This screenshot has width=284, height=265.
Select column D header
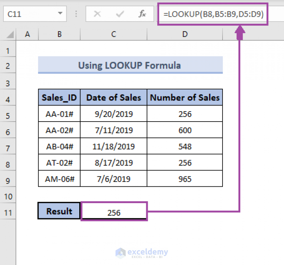[185, 34]
